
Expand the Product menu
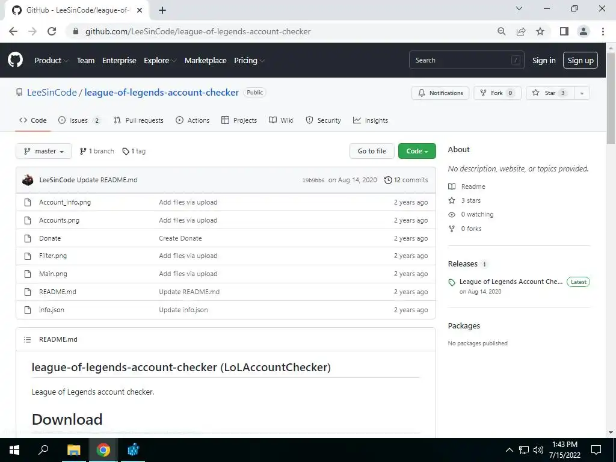click(x=52, y=61)
